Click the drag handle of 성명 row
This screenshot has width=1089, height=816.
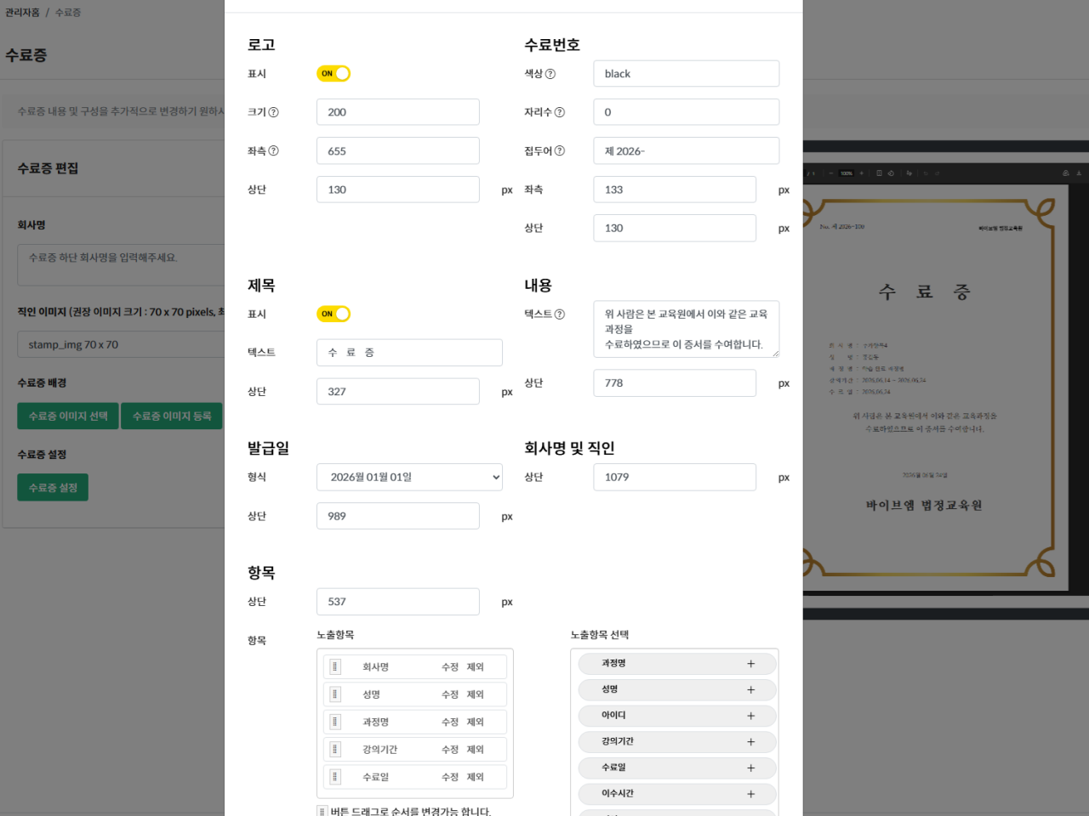335,694
